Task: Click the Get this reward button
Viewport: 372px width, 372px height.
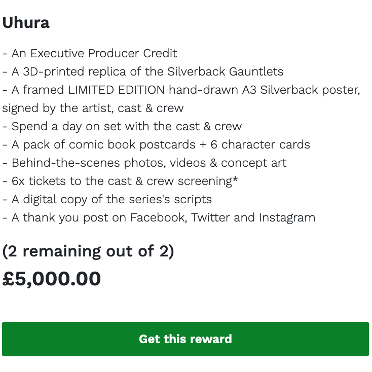Action: point(185,339)
